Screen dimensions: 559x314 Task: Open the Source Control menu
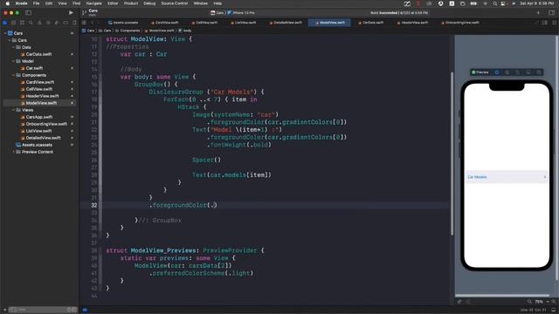click(175, 3)
